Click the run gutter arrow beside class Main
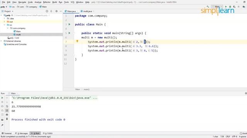This screenshot has height=138, width=247. (69, 25)
